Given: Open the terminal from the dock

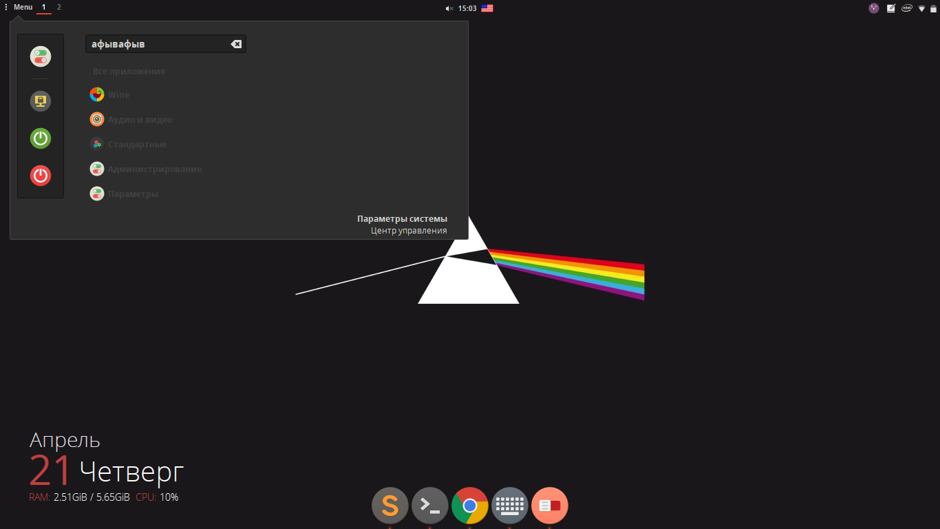Looking at the screenshot, I should click(430, 506).
